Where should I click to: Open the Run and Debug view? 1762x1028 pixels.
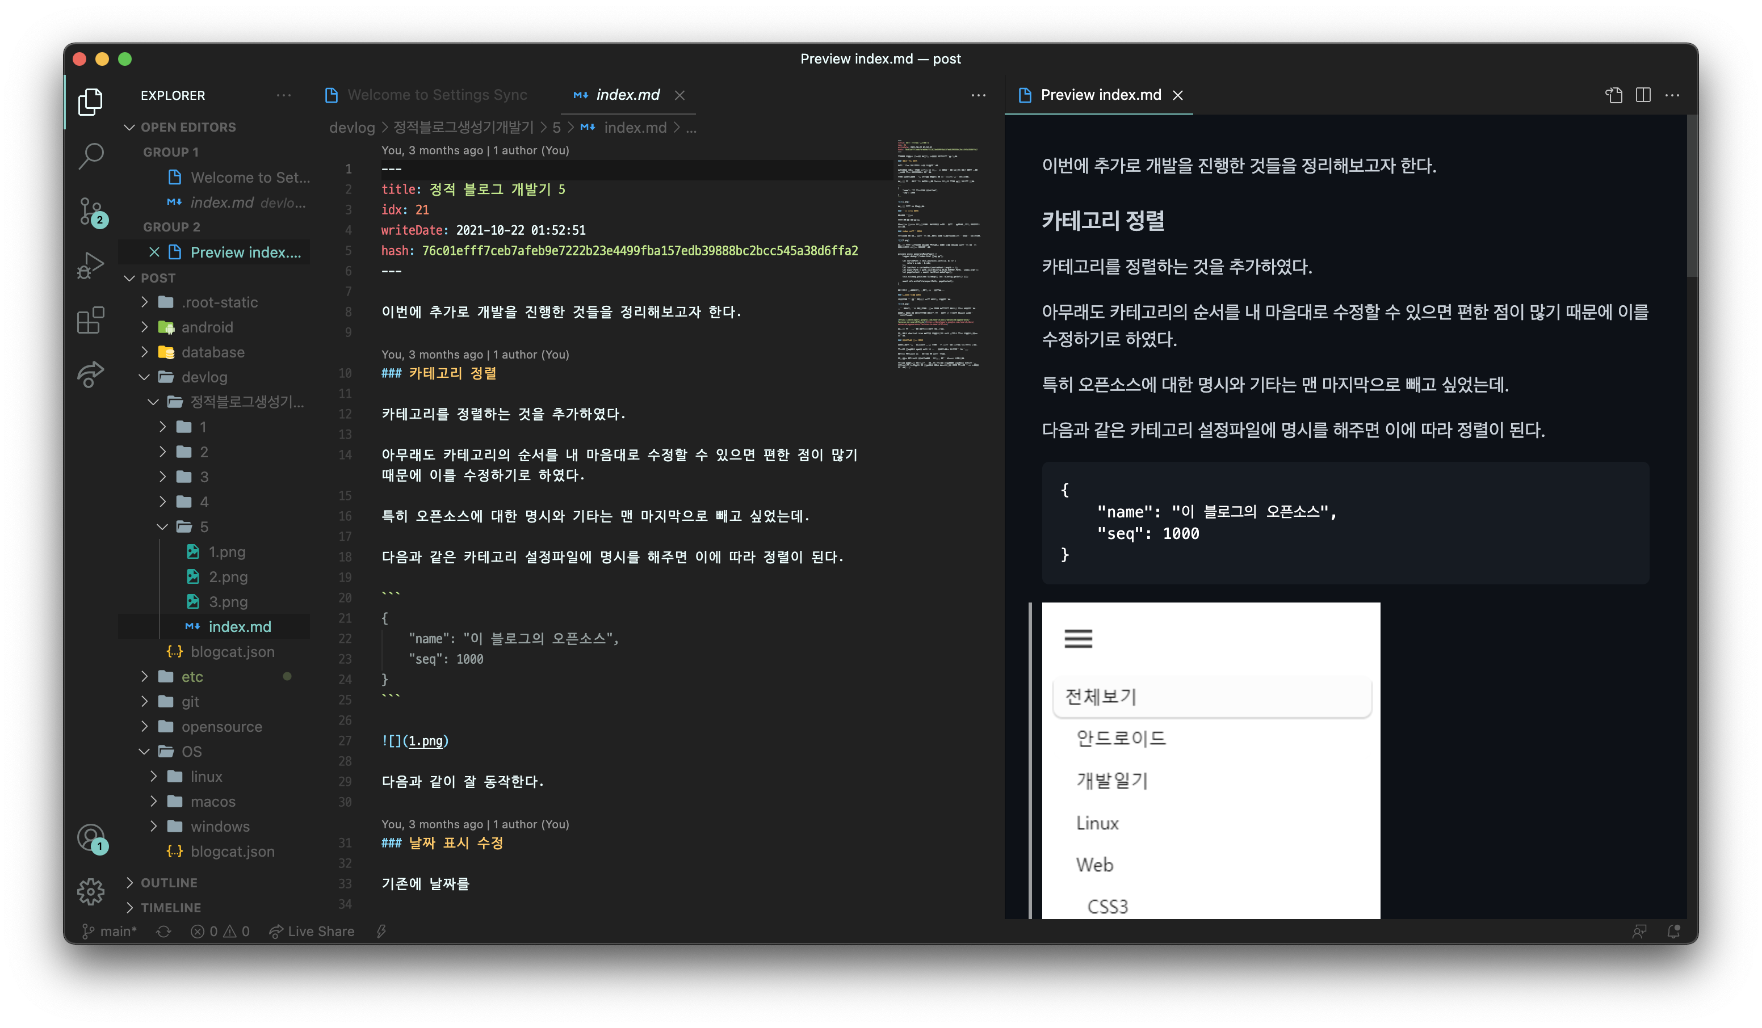tap(91, 266)
